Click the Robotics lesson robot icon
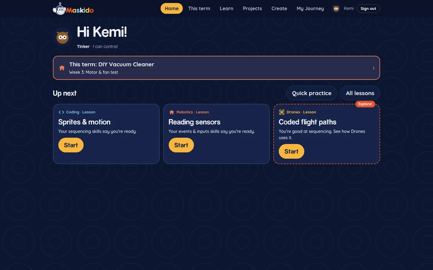Image resolution: width=433 pixels, height=270 pixels. (x=171, y=112)
